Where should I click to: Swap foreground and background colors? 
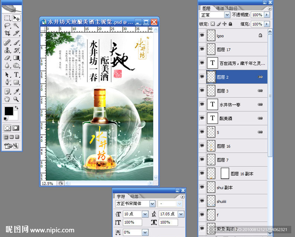[17, 108]
